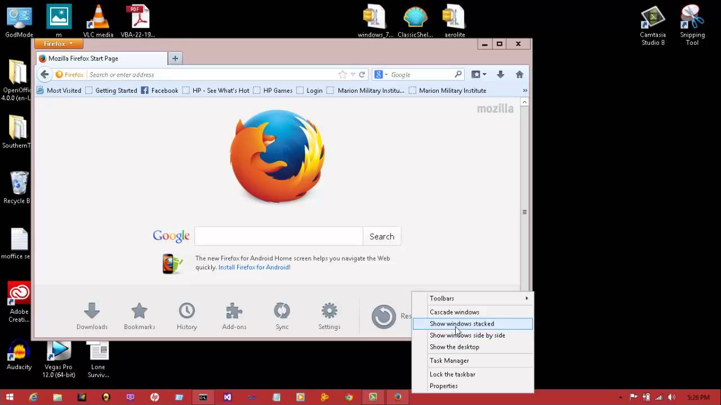Screen dimensions: 721x405
Task: Open Internet Explorer from taskbar
Action: coord(33,397)
